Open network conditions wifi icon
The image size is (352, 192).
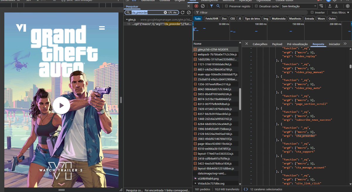[x=321, y=6]
